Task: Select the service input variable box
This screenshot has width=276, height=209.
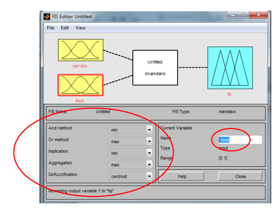Action: [x=81, y=50]
